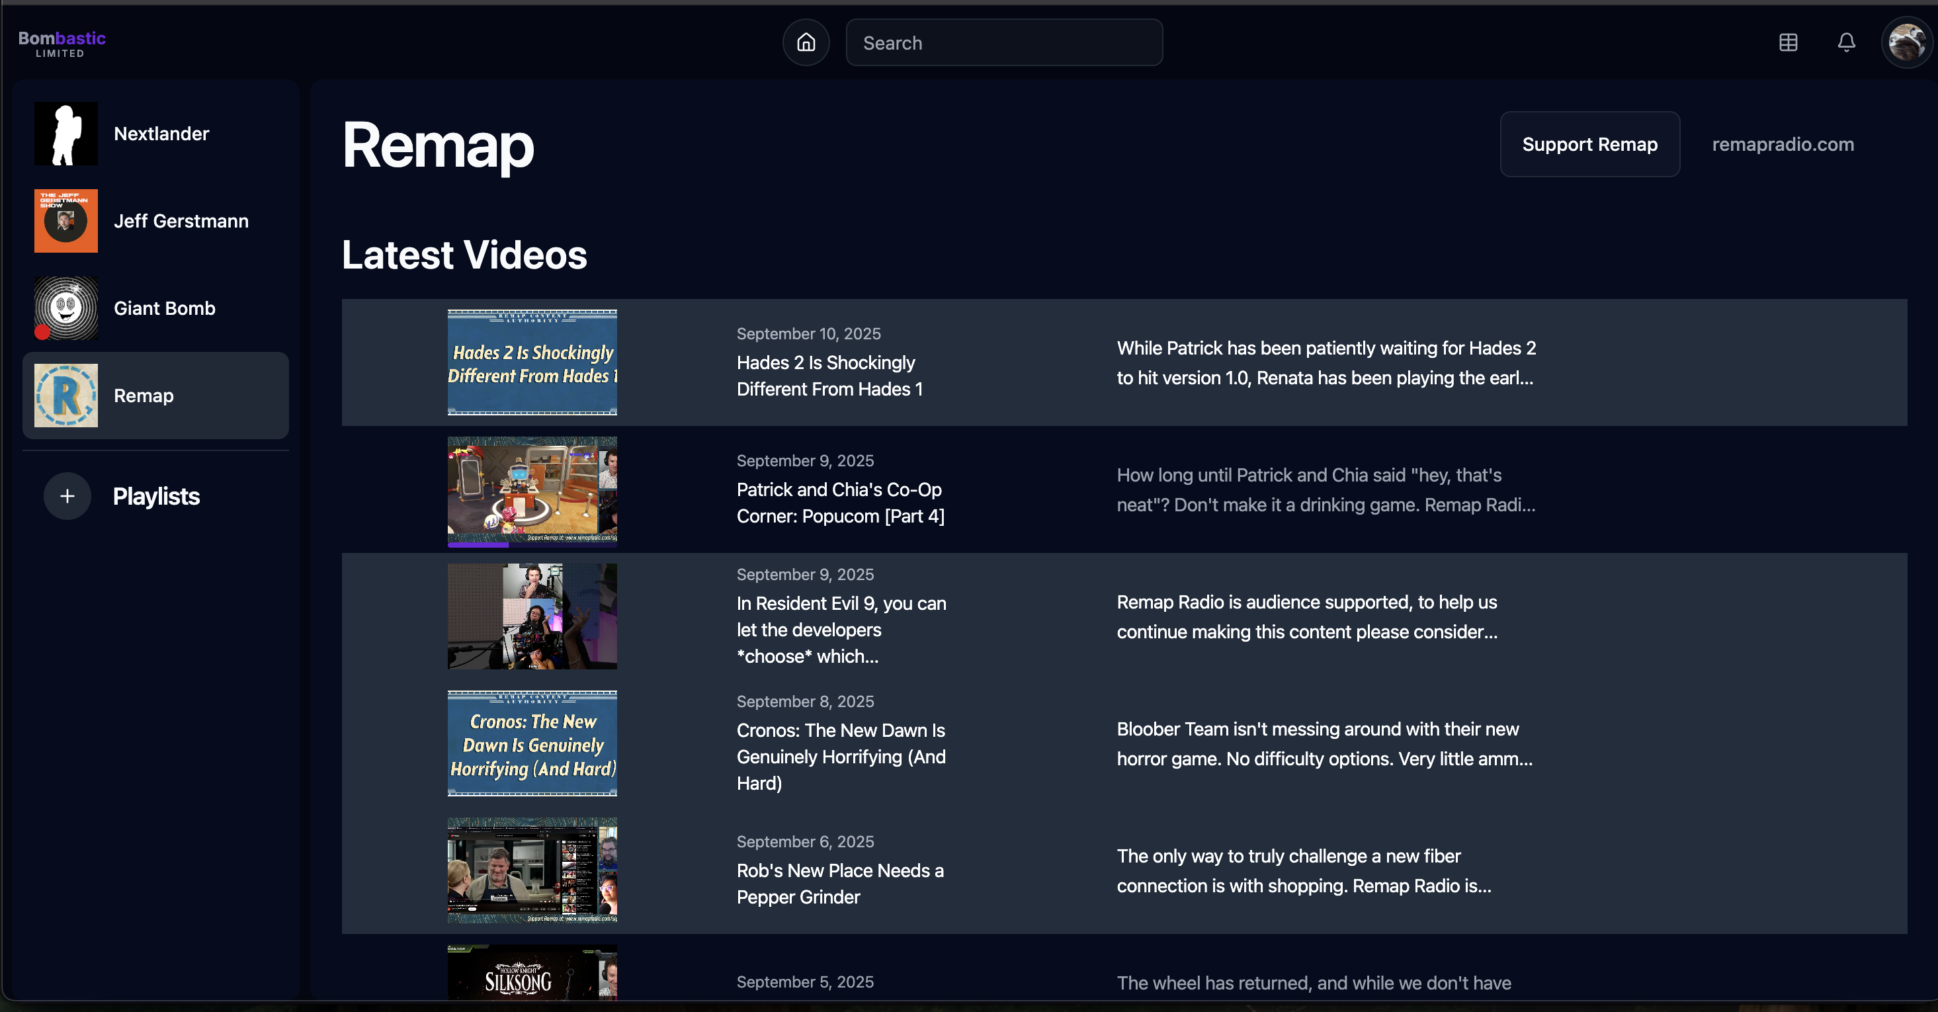Open 'In Resident Evil 9, you can' title
The width and height of the screenshot is (1938, 1012).
pyautogui.click(x=841, y=630)
